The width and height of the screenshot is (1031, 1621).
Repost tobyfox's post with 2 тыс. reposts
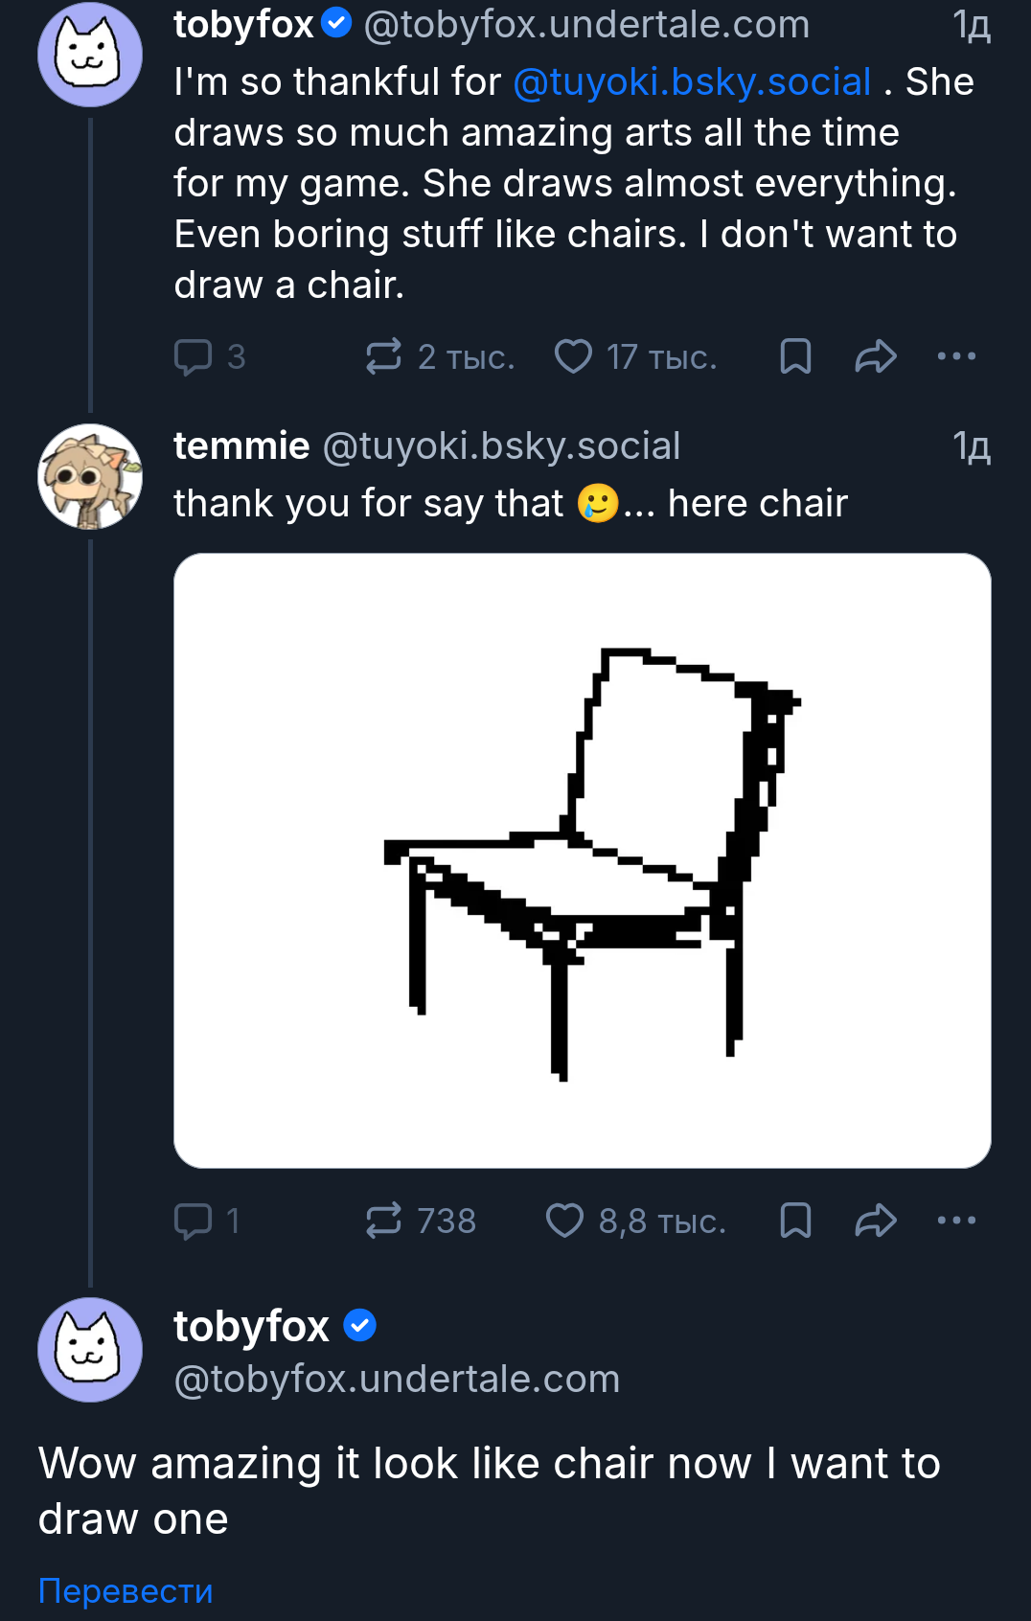(383, 356)
